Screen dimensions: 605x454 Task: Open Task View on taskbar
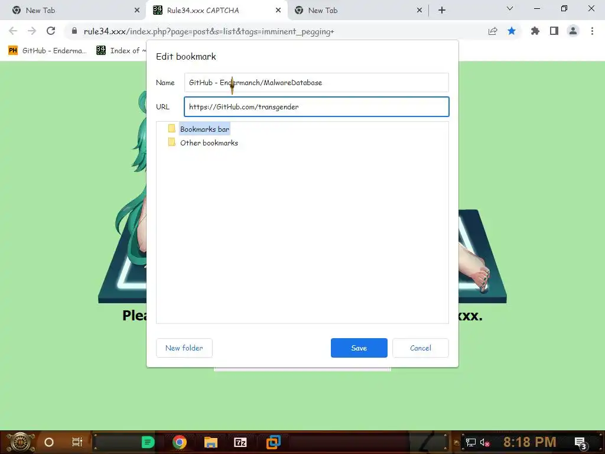77,442
